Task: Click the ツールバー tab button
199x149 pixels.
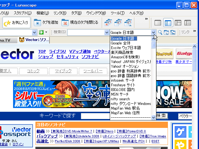Action: tap(93, 71)
